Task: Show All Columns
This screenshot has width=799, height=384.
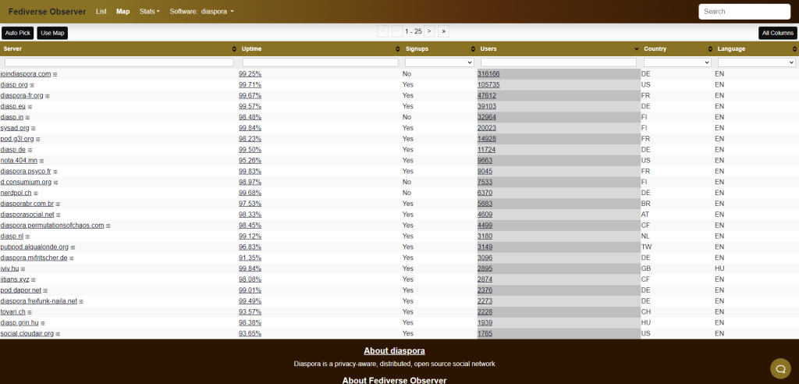Action: 778,33
